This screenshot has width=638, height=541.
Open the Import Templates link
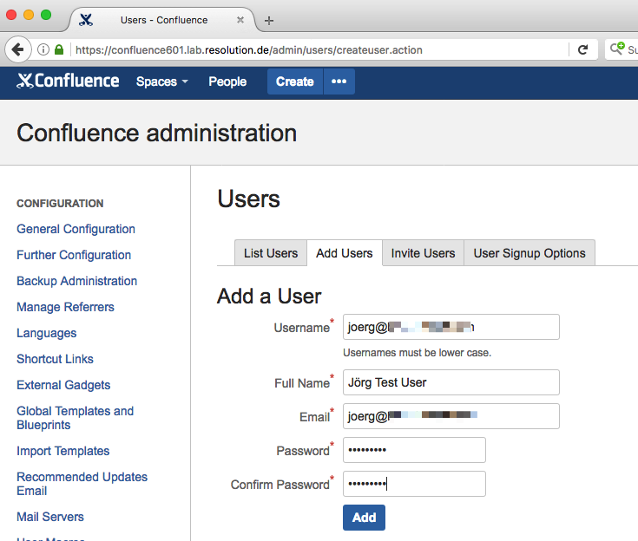click(63, 451)
